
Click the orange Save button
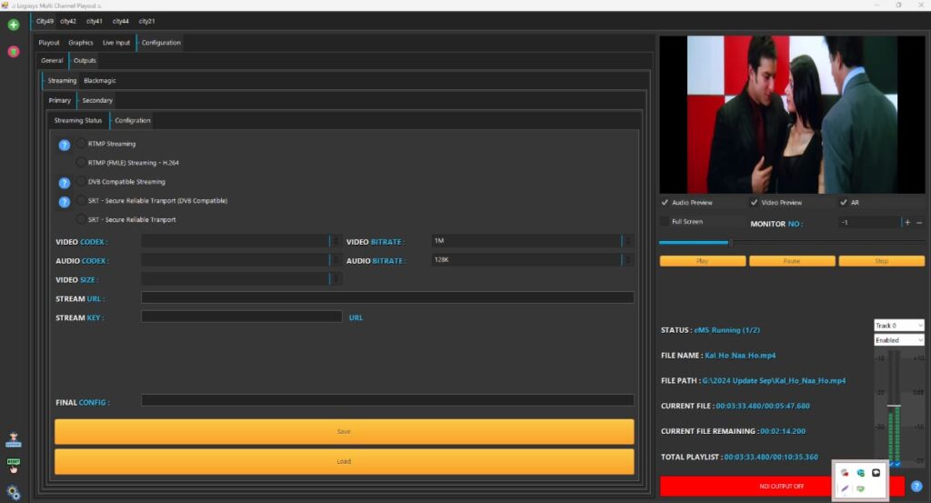(345, 432)
